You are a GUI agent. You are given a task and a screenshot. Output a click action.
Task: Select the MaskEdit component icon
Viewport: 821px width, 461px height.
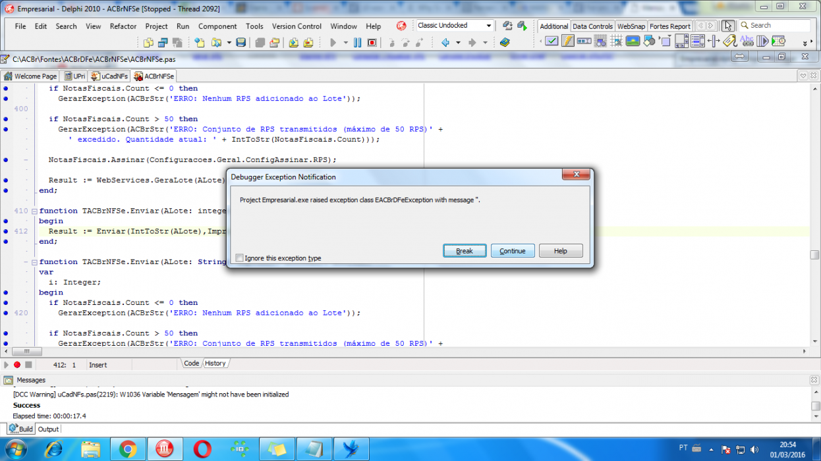pyautogui.click(x=584, y=41)
